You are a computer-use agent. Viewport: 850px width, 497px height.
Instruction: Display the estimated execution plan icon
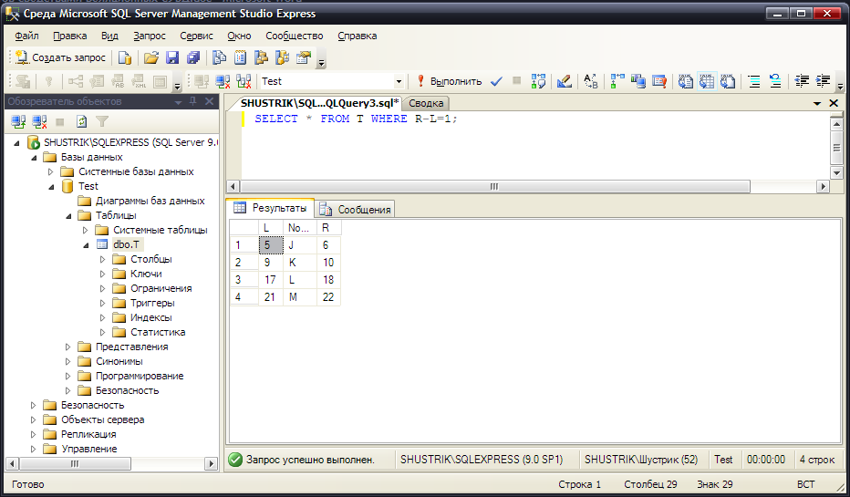pos(538,81)
